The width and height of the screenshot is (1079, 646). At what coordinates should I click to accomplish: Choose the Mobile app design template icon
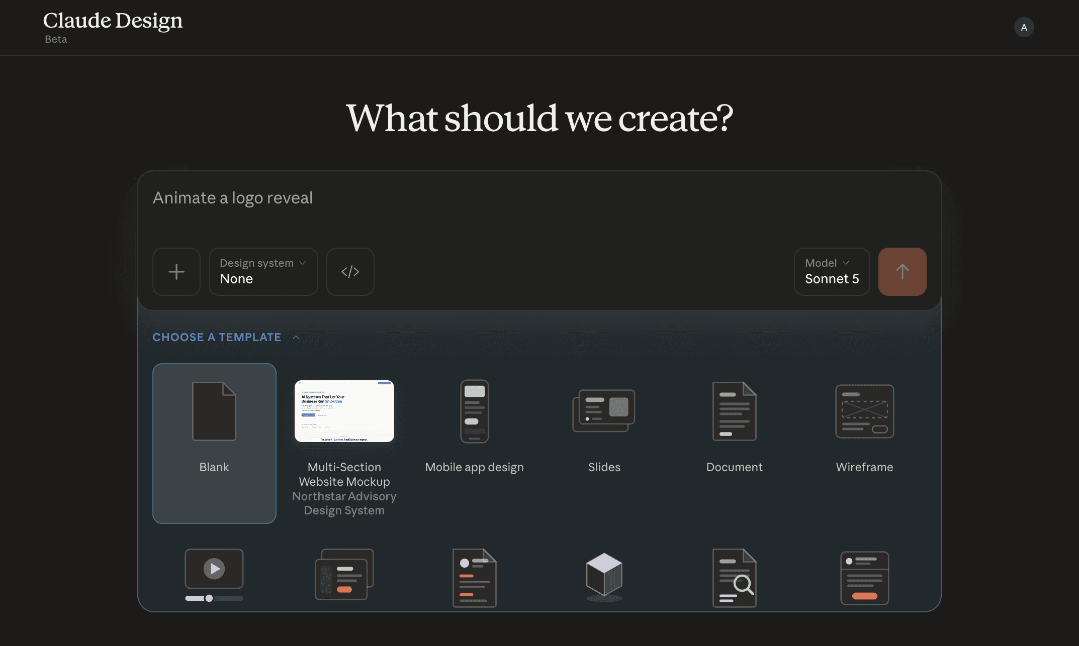point(475,411)
